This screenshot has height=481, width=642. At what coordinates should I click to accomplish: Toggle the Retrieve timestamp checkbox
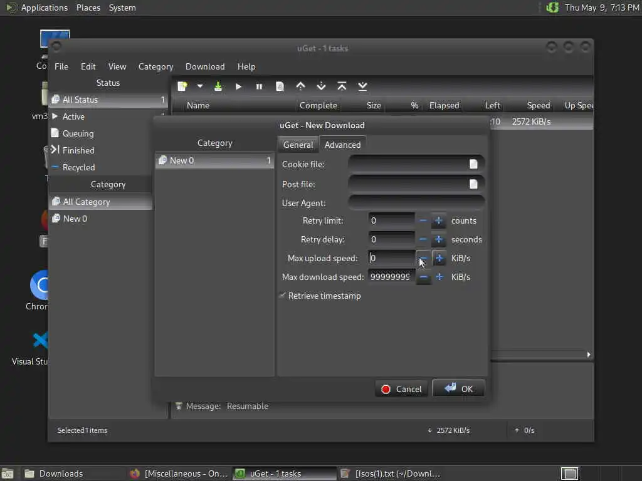click(x=283, y=296)
